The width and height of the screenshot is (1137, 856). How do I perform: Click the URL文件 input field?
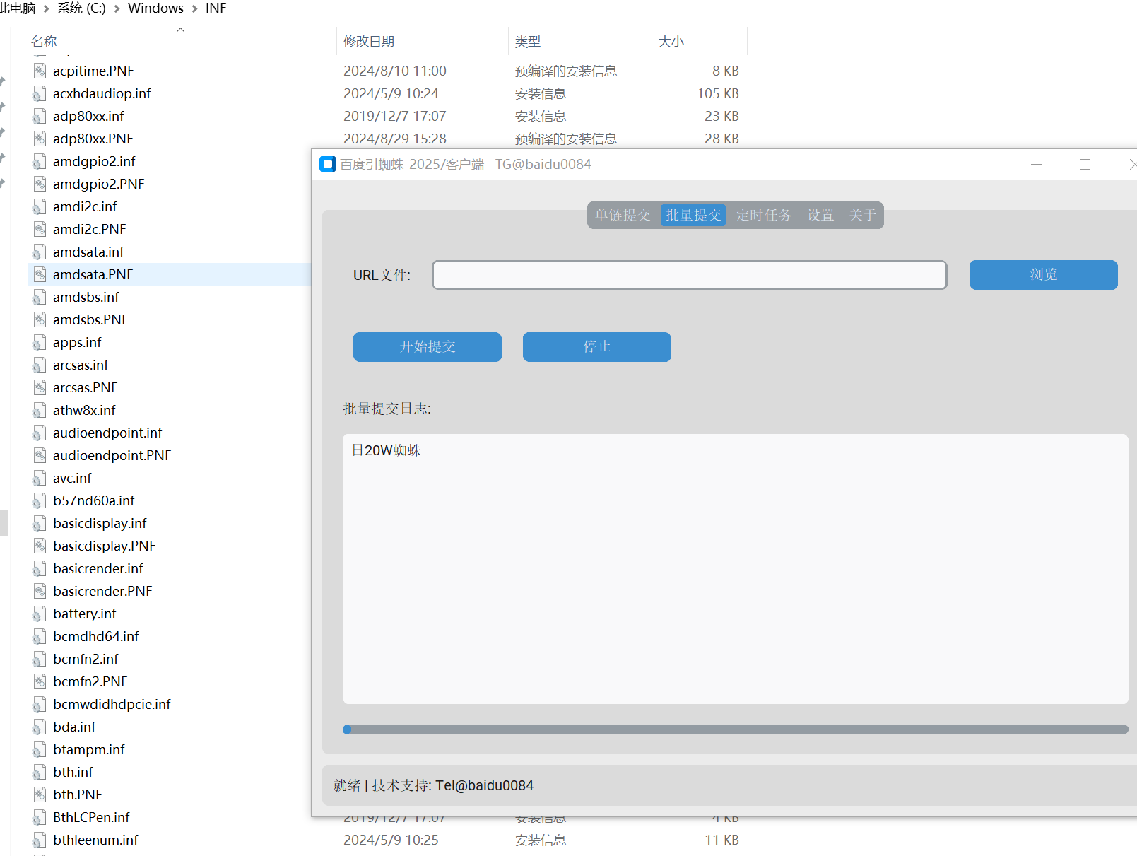690,275
